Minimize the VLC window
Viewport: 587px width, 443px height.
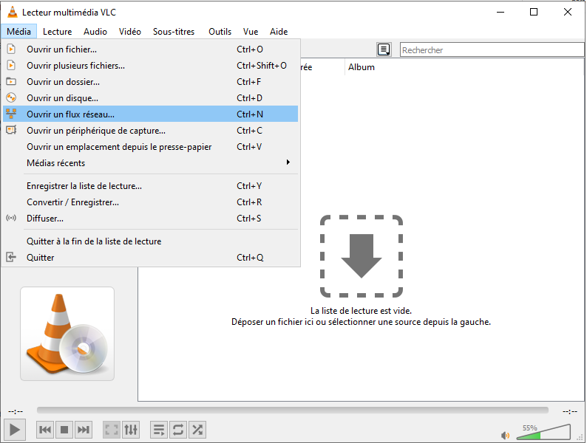tap(501, 12)
